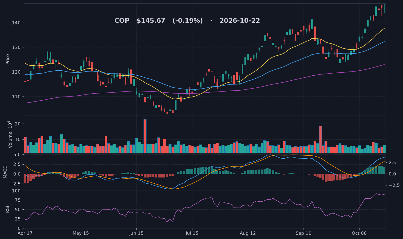
Task: Select the 120 Price axis tick label
Action: coord(16,72)
